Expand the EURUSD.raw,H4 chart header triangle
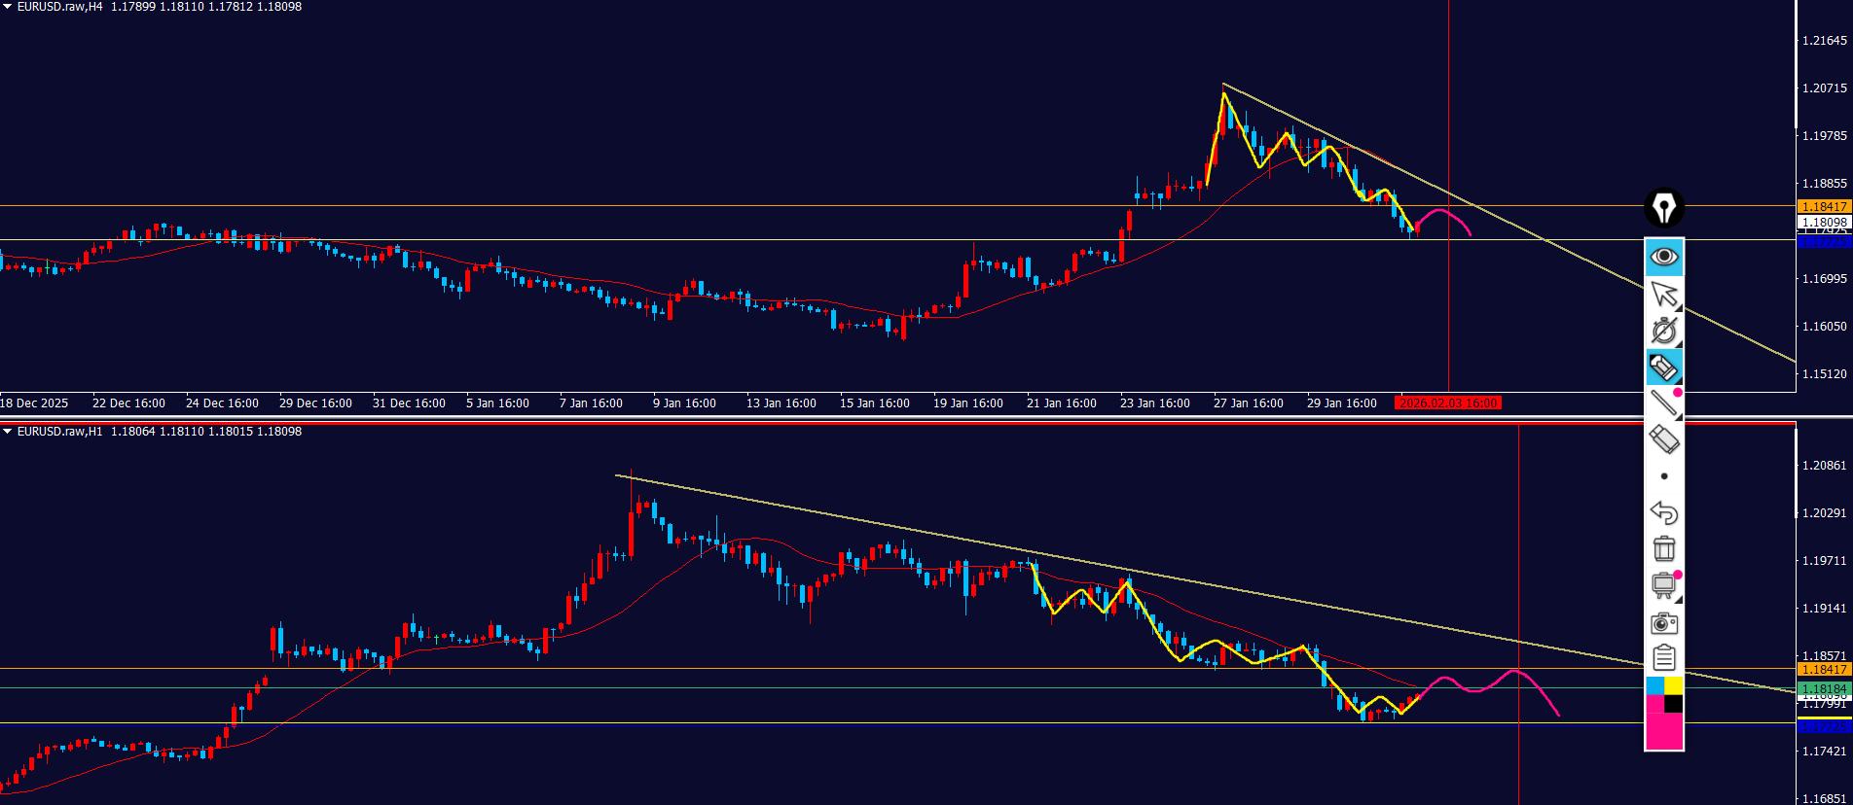The width and height of the screenshot is (1853, 805). point(7,7)
